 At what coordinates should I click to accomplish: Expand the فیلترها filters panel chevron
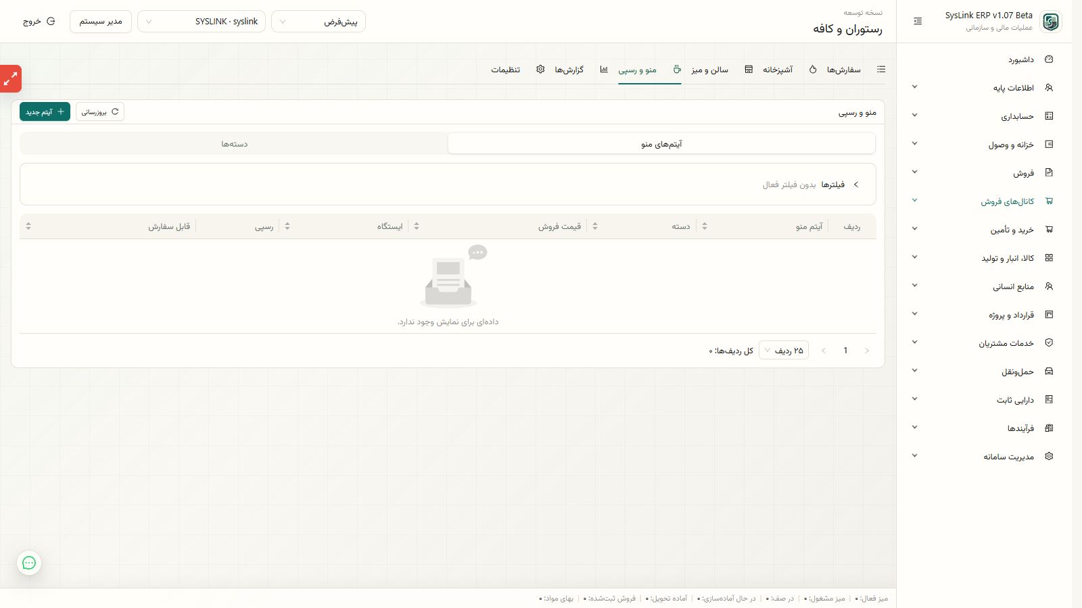pos(856,184)
